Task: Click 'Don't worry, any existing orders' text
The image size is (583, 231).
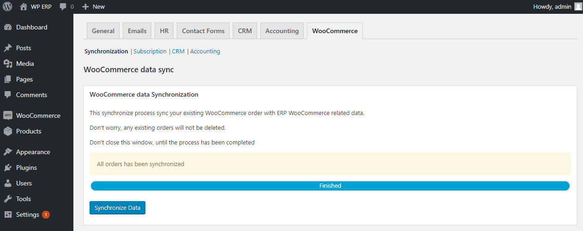Action: pos(157,127)
